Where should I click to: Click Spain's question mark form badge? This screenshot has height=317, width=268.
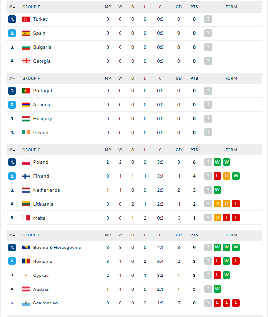coord(208,33)
